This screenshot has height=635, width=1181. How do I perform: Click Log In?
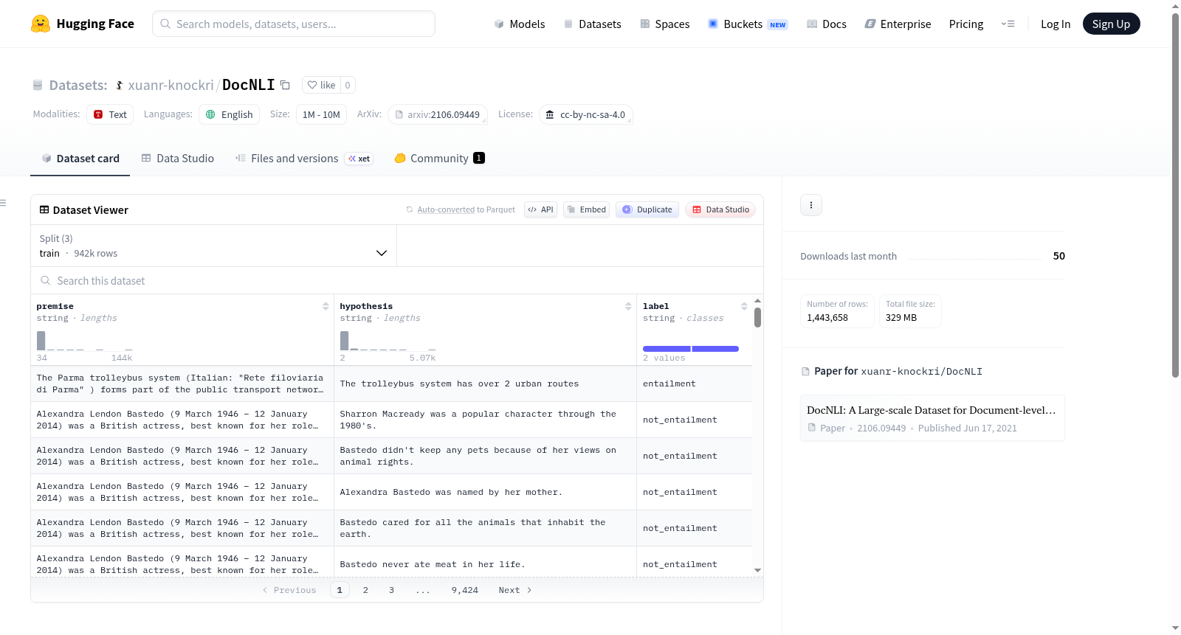point(1056,24)
